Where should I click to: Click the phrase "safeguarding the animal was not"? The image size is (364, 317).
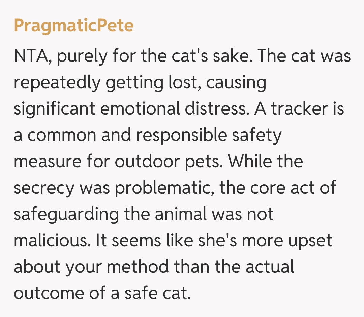click(143, 214)
